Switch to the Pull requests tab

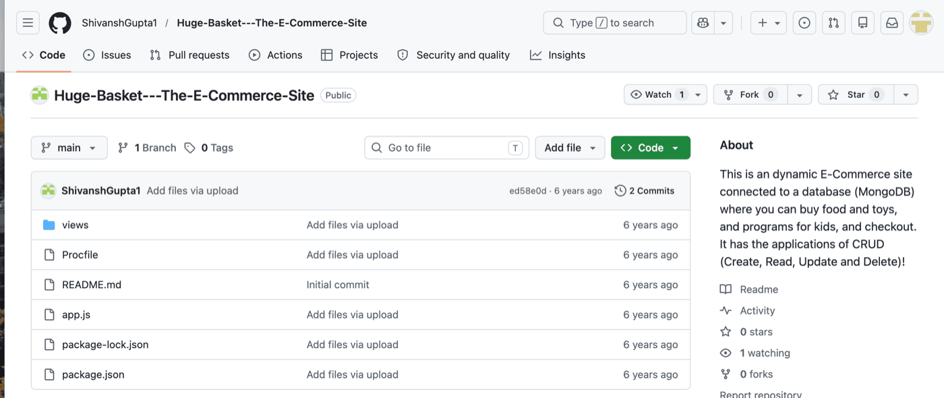(x=189, y=55)
